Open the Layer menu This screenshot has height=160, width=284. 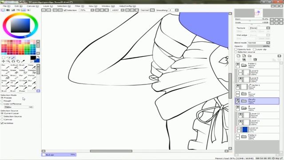click(48, 6)
